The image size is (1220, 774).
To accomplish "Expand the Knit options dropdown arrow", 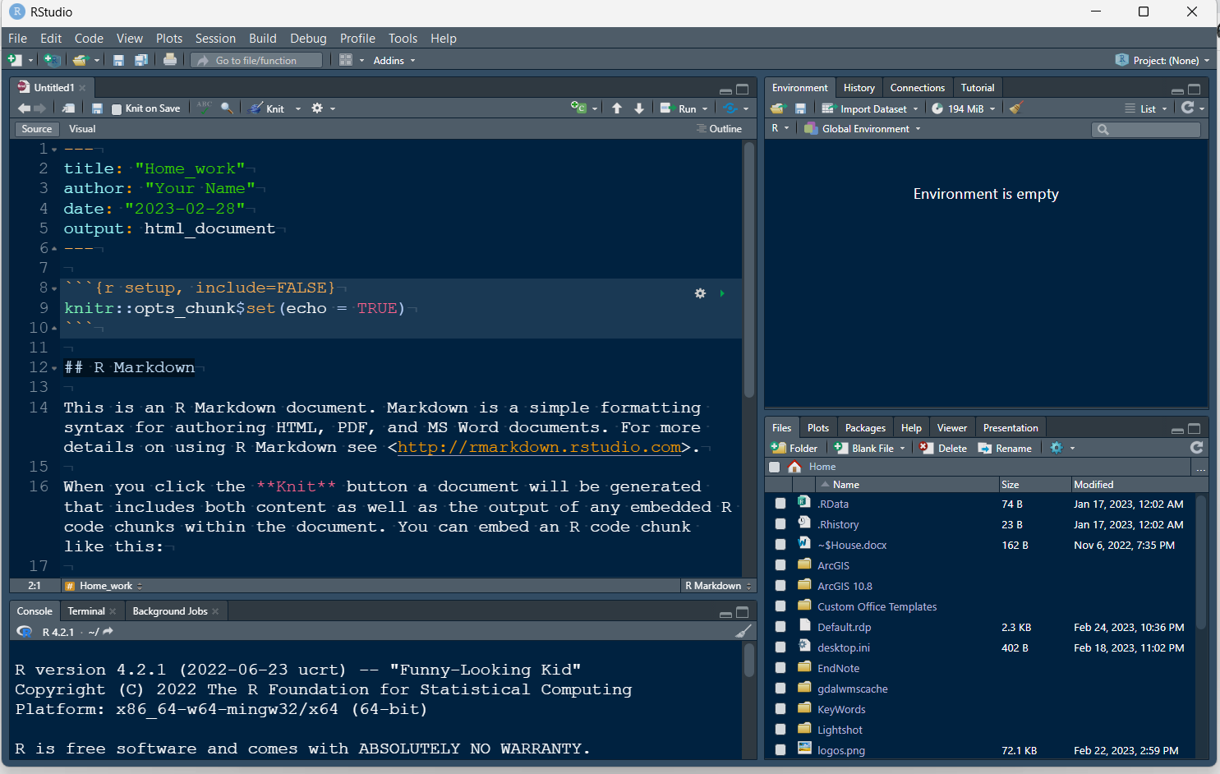I will pyautogui.click(x=298, y=108).
